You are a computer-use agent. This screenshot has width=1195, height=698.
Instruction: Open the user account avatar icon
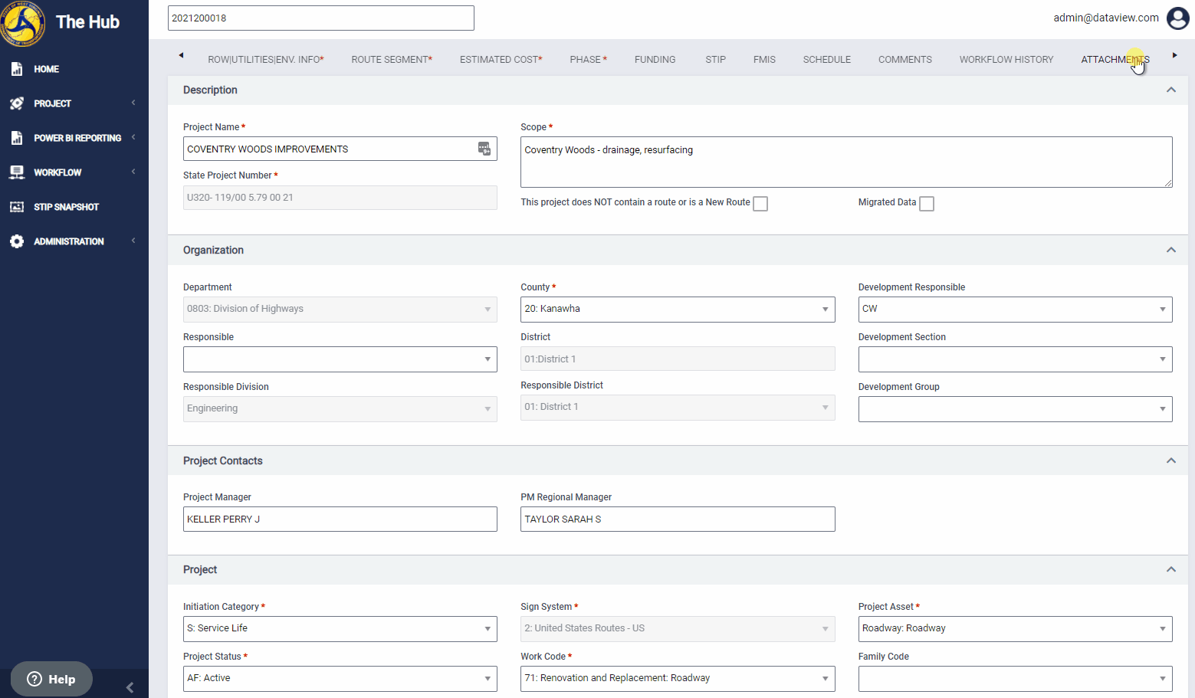(1178, 18)
